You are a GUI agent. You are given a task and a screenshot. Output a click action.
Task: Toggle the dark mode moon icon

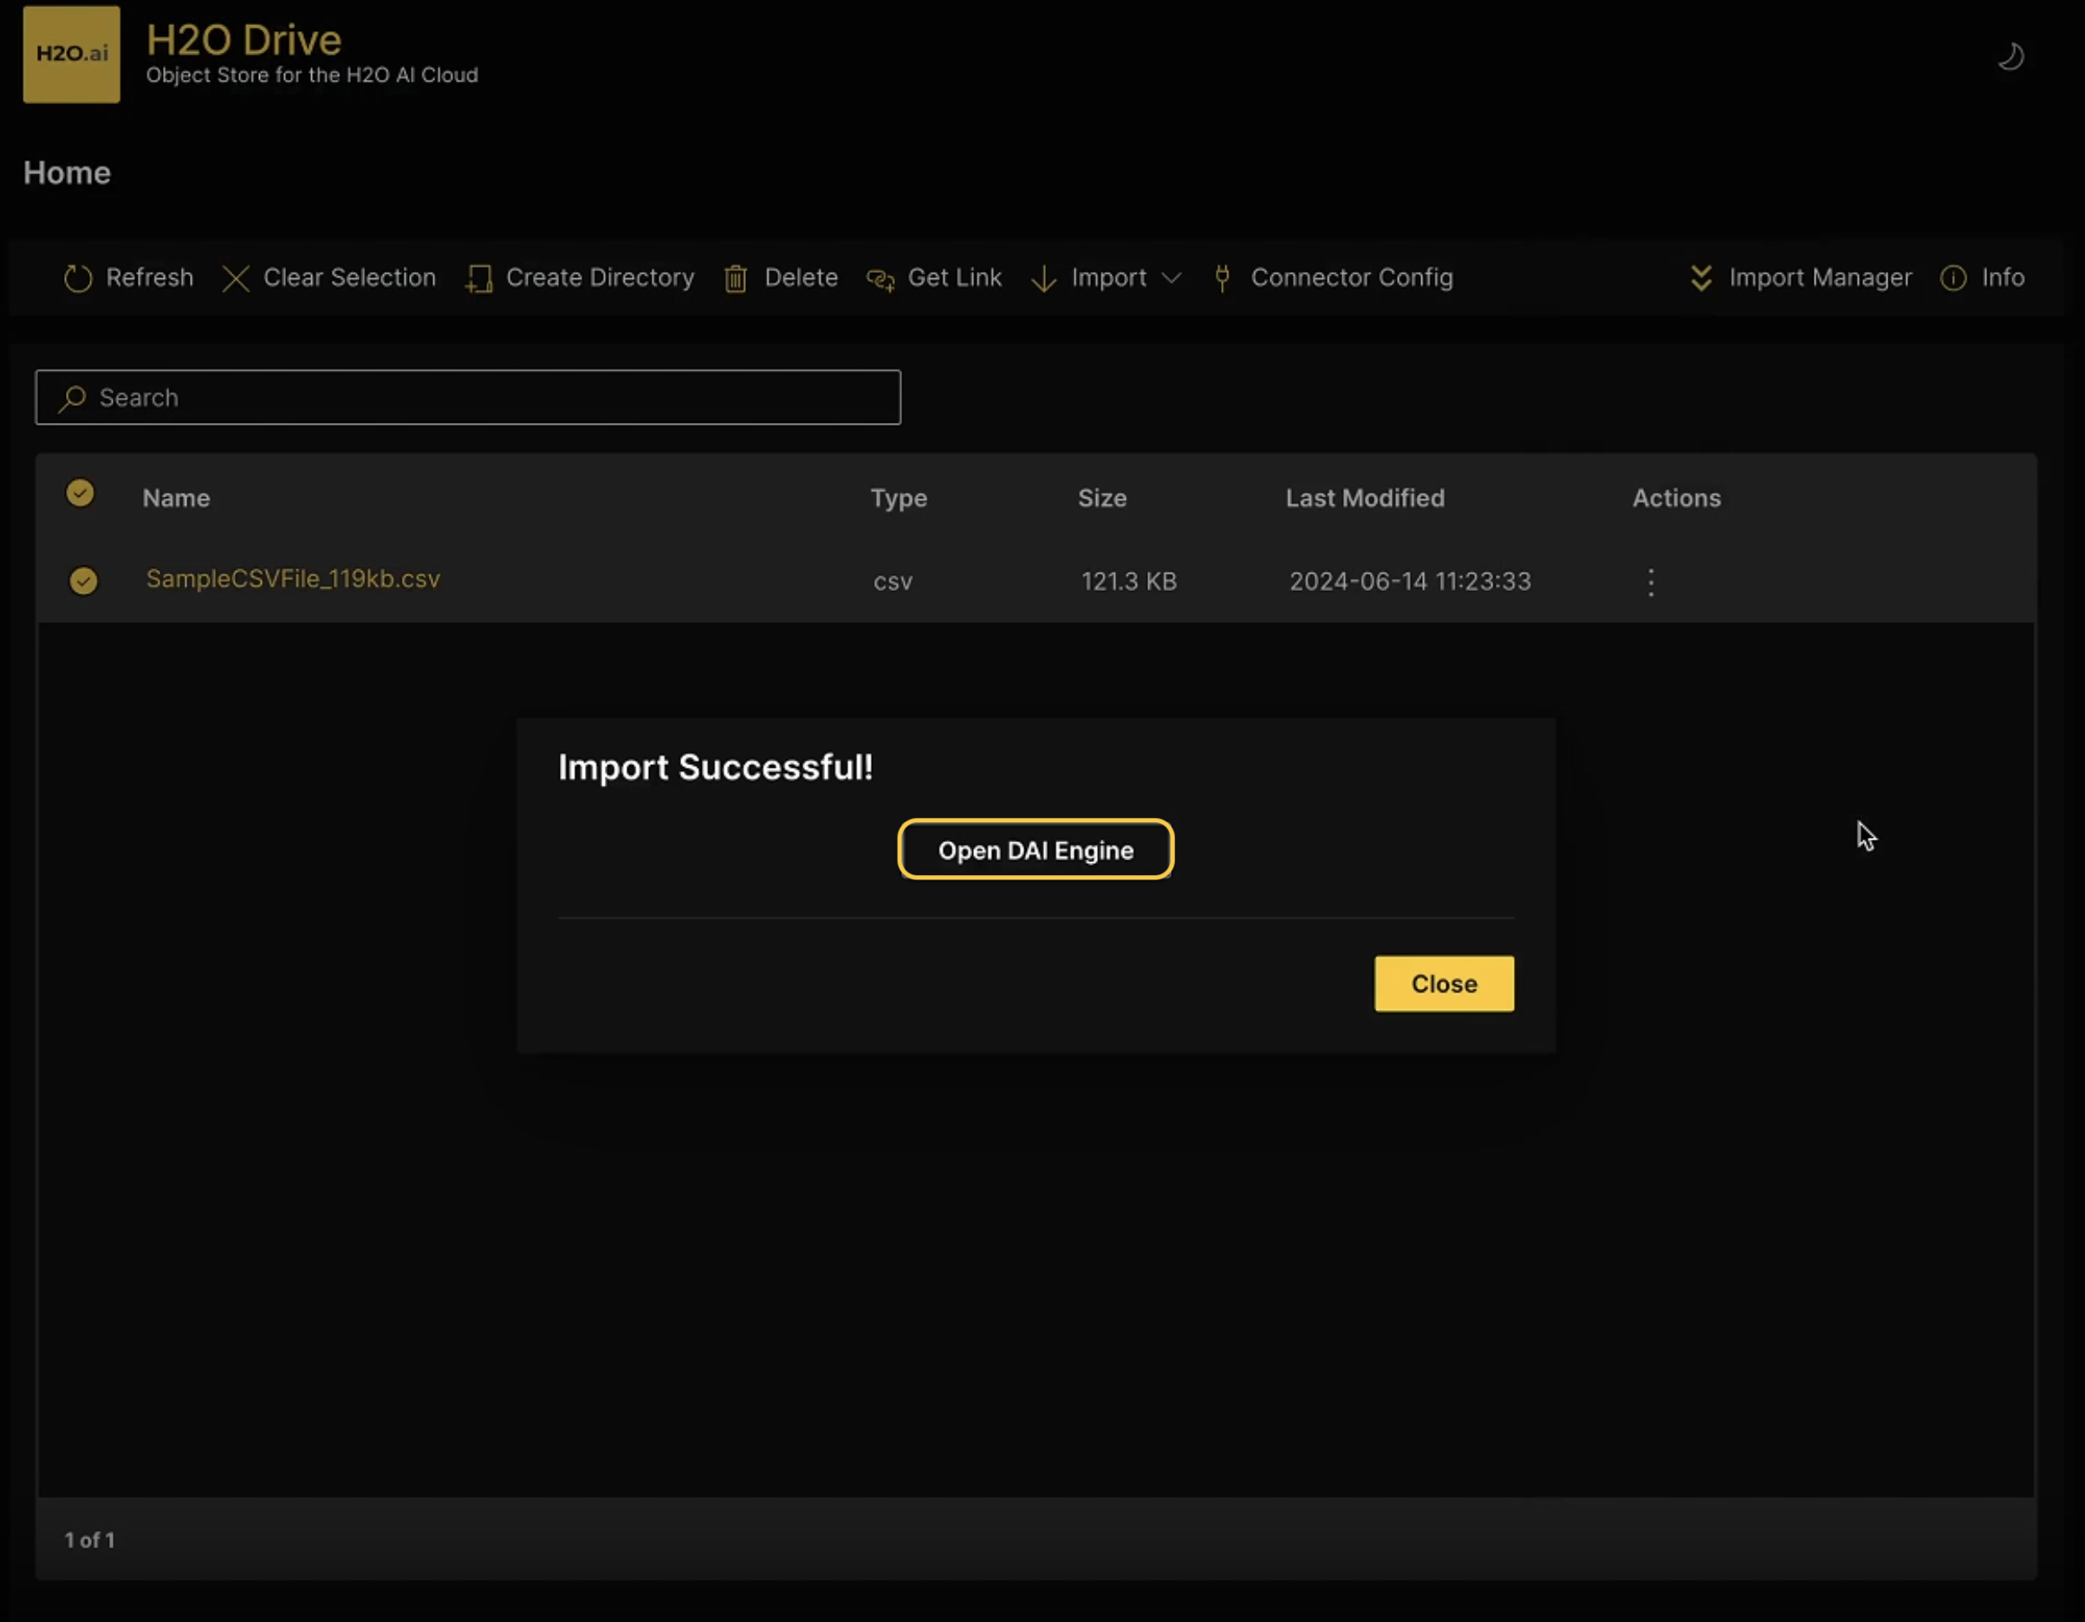[x=2010, y=56]
